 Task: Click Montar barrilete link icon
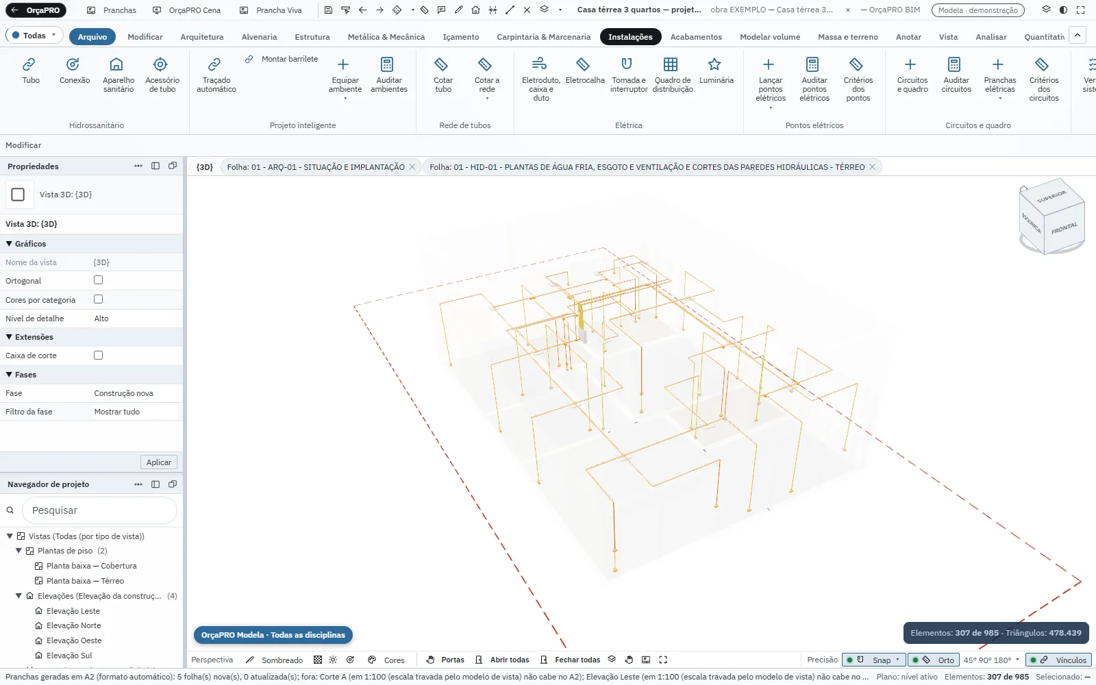coord(249,60)
